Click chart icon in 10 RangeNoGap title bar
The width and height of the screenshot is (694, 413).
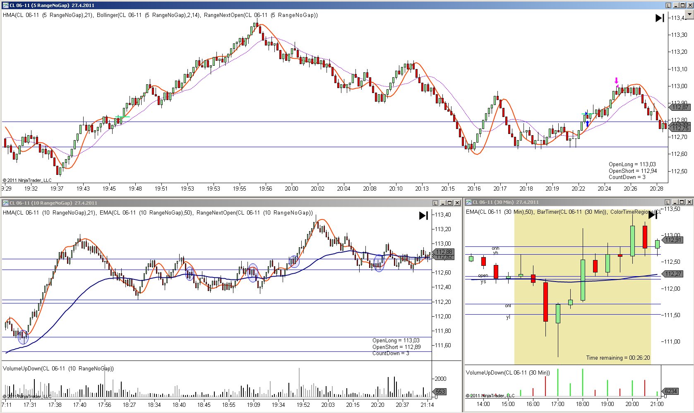click(x=6, y=203)
